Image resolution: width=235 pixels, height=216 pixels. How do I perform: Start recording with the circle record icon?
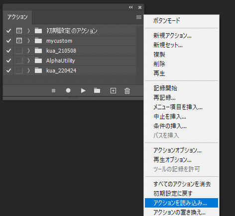coord(68,90)
